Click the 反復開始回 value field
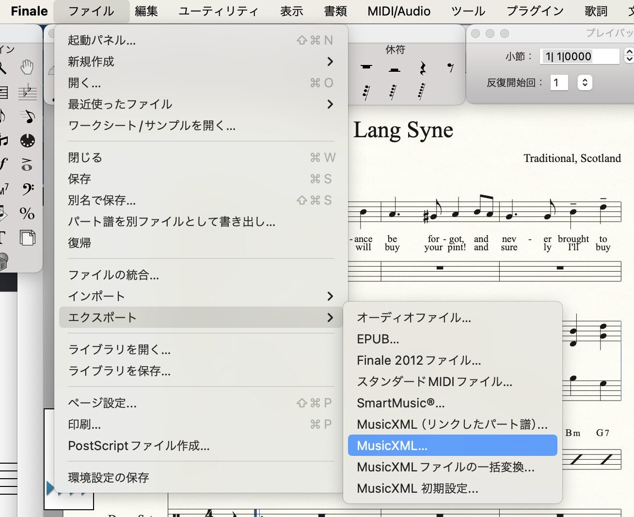634x517 pixels. [559, 82]
